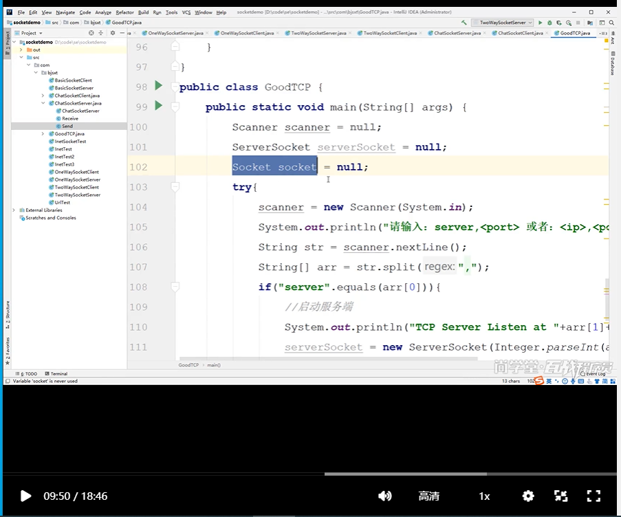Collapse ChatSocketServer.java node
Viewport: 621px width, 517px height.
[43, 103]
